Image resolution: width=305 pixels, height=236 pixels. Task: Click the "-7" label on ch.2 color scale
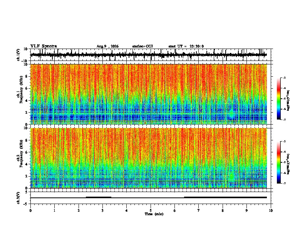284,183
